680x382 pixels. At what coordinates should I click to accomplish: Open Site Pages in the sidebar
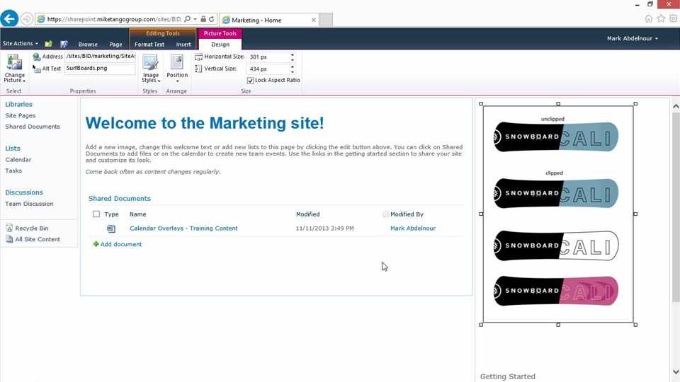point(21,115)
